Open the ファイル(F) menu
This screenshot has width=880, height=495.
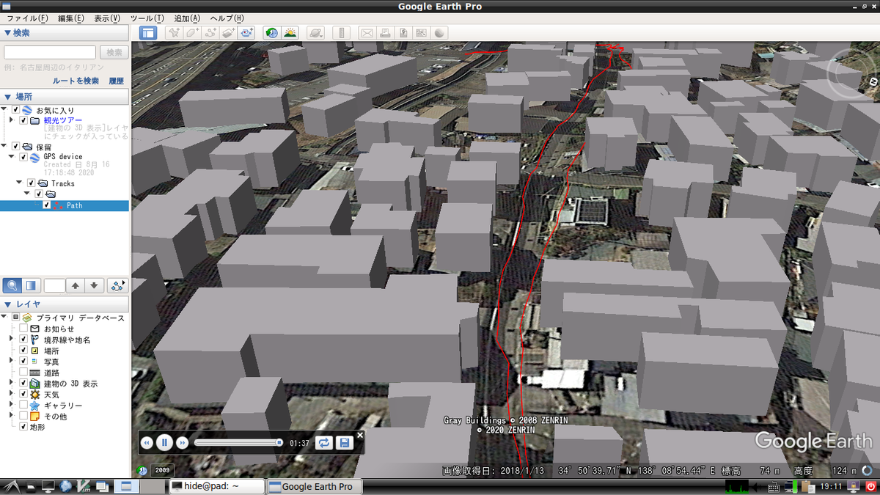pos(27,18)
